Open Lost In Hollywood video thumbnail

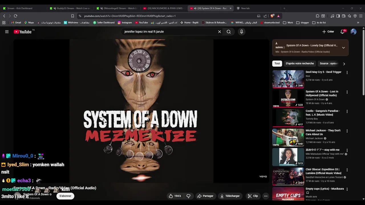[x=288, y=99]
